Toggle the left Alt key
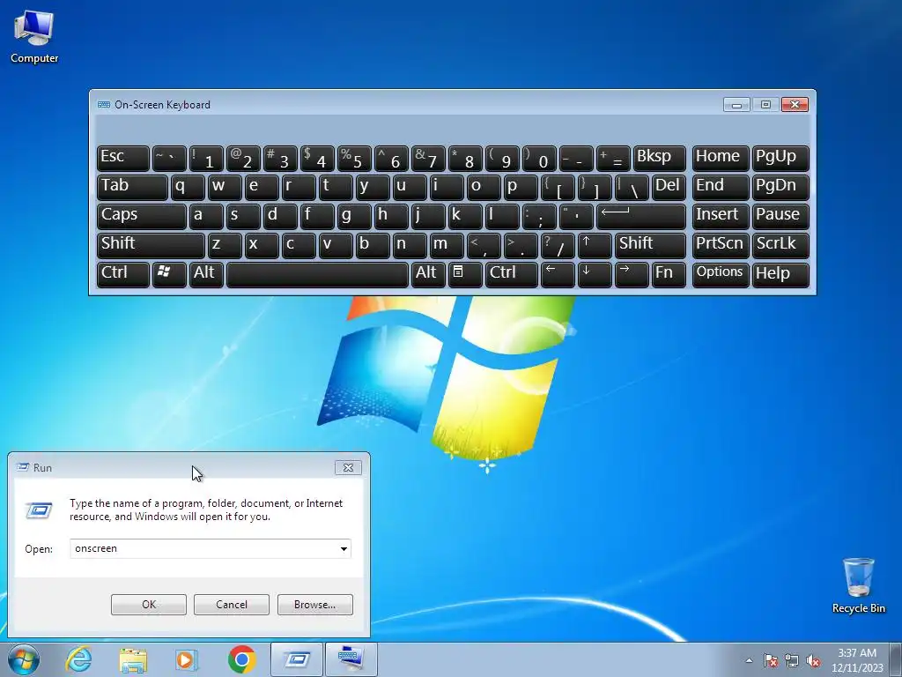 click(206, 274)
